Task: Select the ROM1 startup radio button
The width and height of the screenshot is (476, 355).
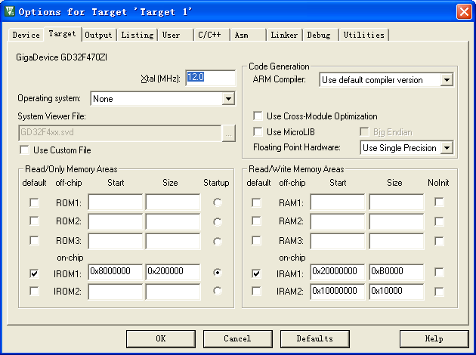Action: pyautogui.click(x=218, y=202)
